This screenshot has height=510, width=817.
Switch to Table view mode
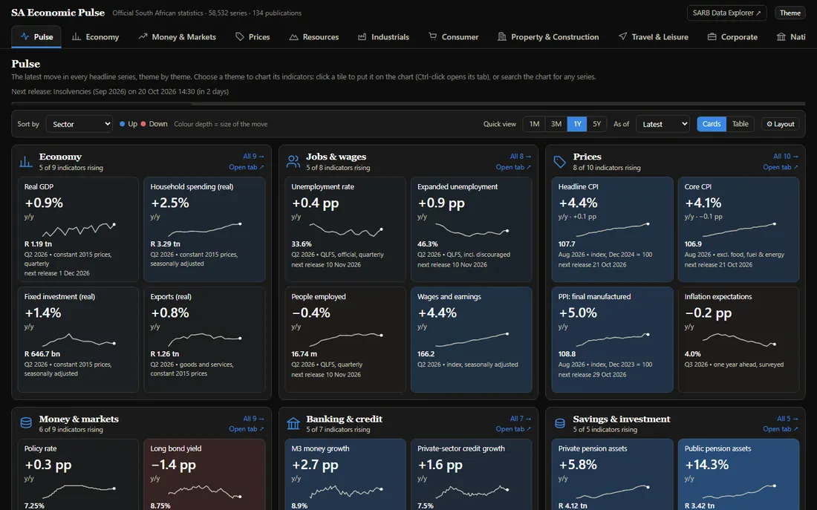point(740,124)
